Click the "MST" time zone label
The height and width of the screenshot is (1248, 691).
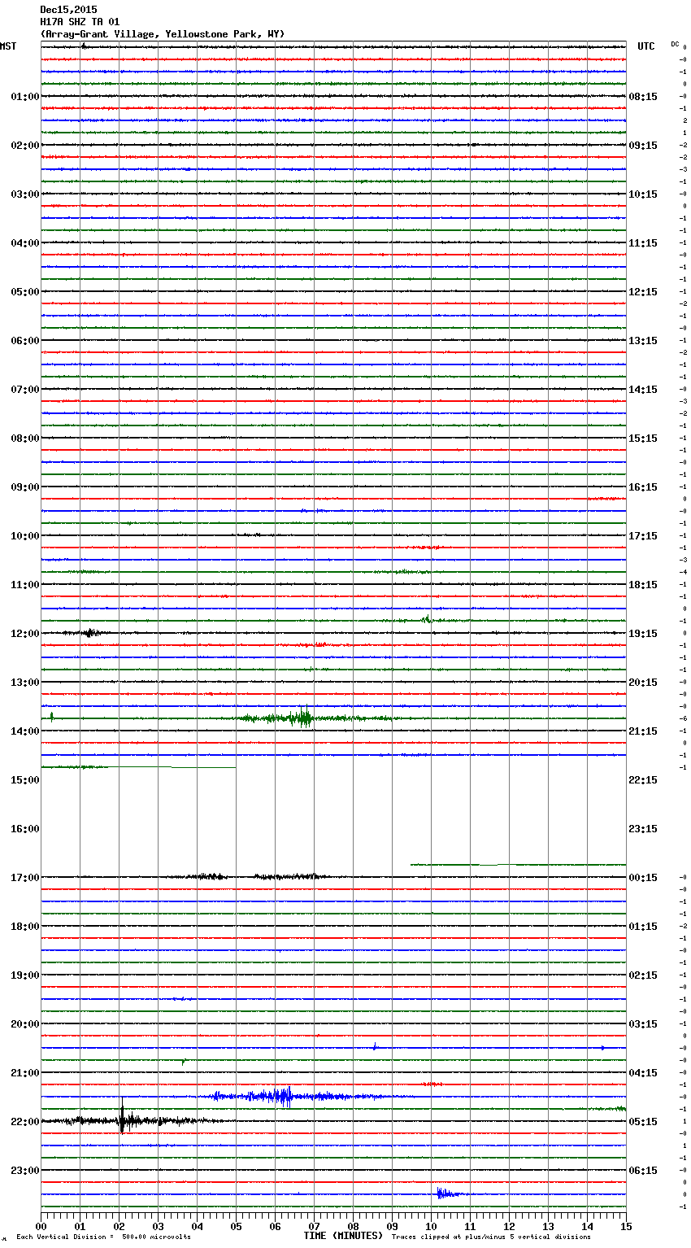(x=8, y=46)
